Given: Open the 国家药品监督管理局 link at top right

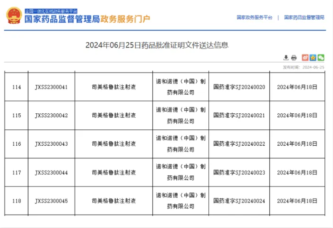Looking at the screenshot, I should pyautogui.click(x=304, y=17).
